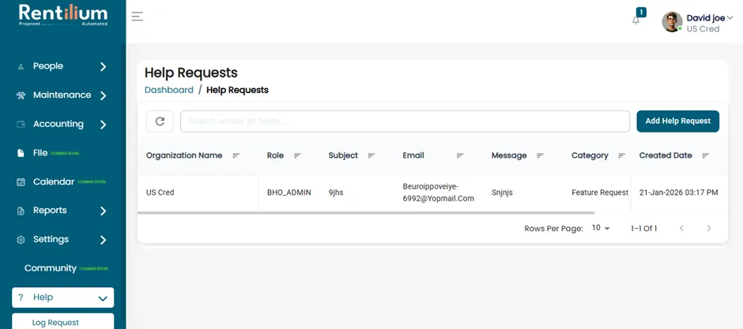Click the Rentilium logo
The image size is (743, 329).
(x=63, y=15)
